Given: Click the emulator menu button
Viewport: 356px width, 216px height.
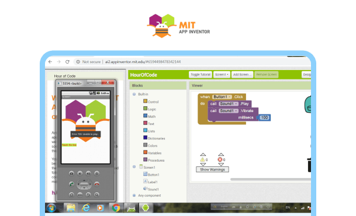Looking at the screenshot, I should point(80,194).
